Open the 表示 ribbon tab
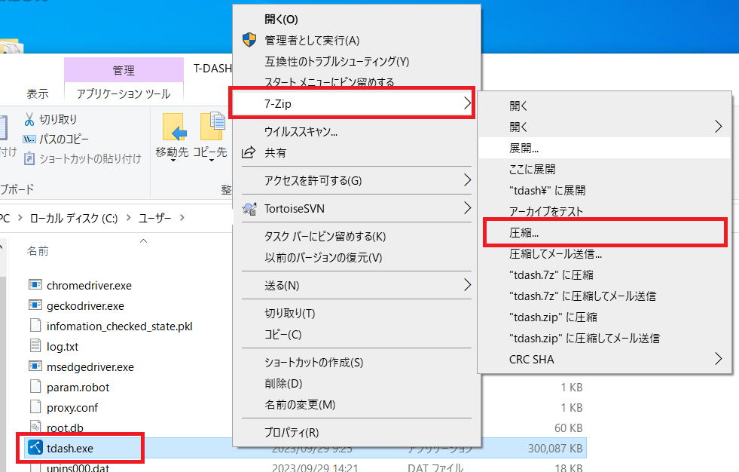This screenshot has height=472, width=739. pyautogui.click(x=38, y=93)
